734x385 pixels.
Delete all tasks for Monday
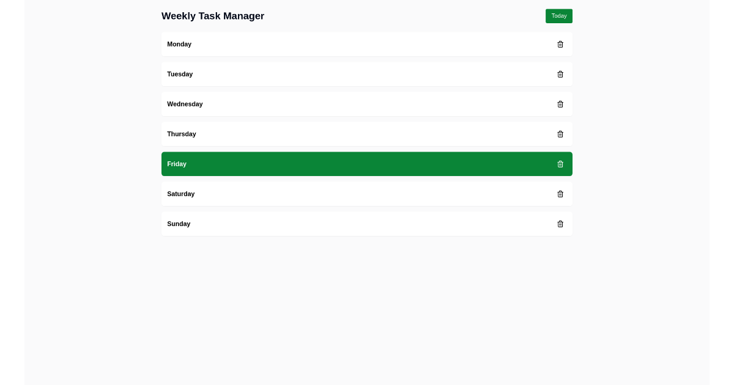click(x=560, y=44)
